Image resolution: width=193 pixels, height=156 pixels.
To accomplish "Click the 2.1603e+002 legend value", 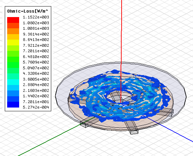I will (36, 90).
